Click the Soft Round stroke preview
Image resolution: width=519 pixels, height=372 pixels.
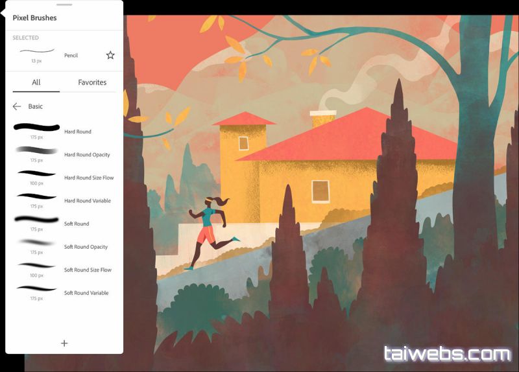pos(36,220)
